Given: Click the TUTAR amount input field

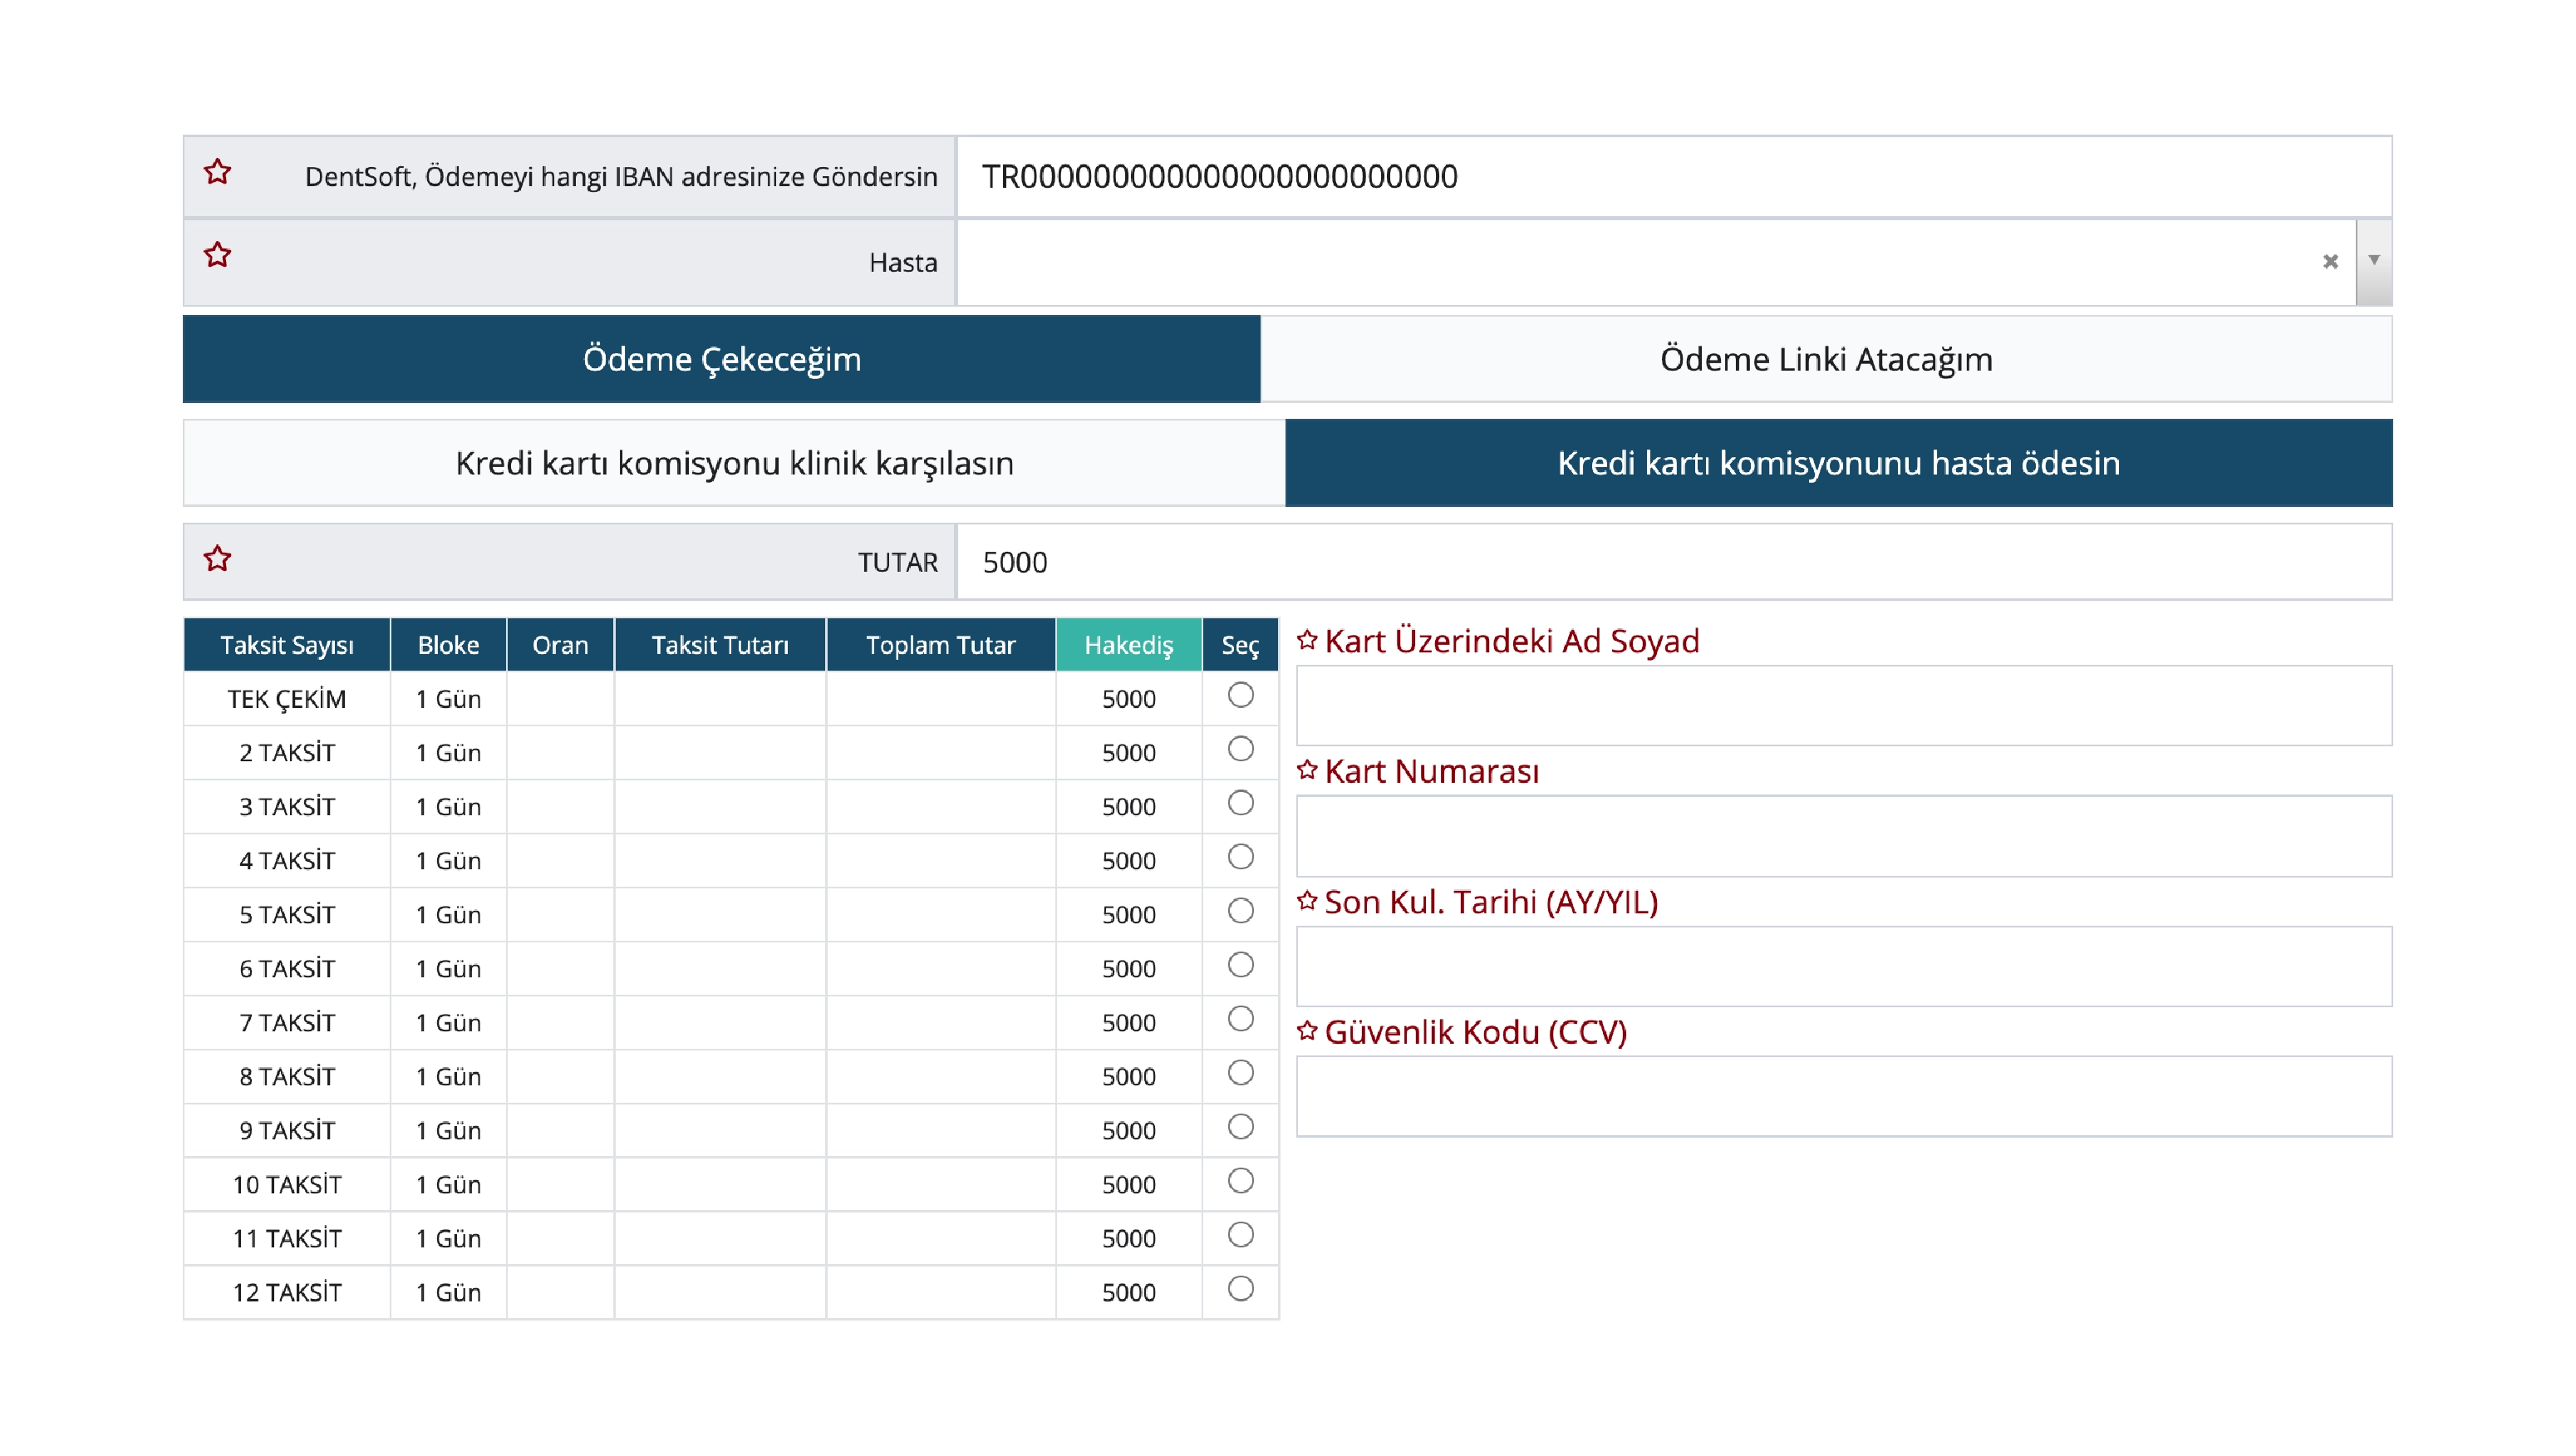Looking at the screenshot, I should coord(1673,562).
